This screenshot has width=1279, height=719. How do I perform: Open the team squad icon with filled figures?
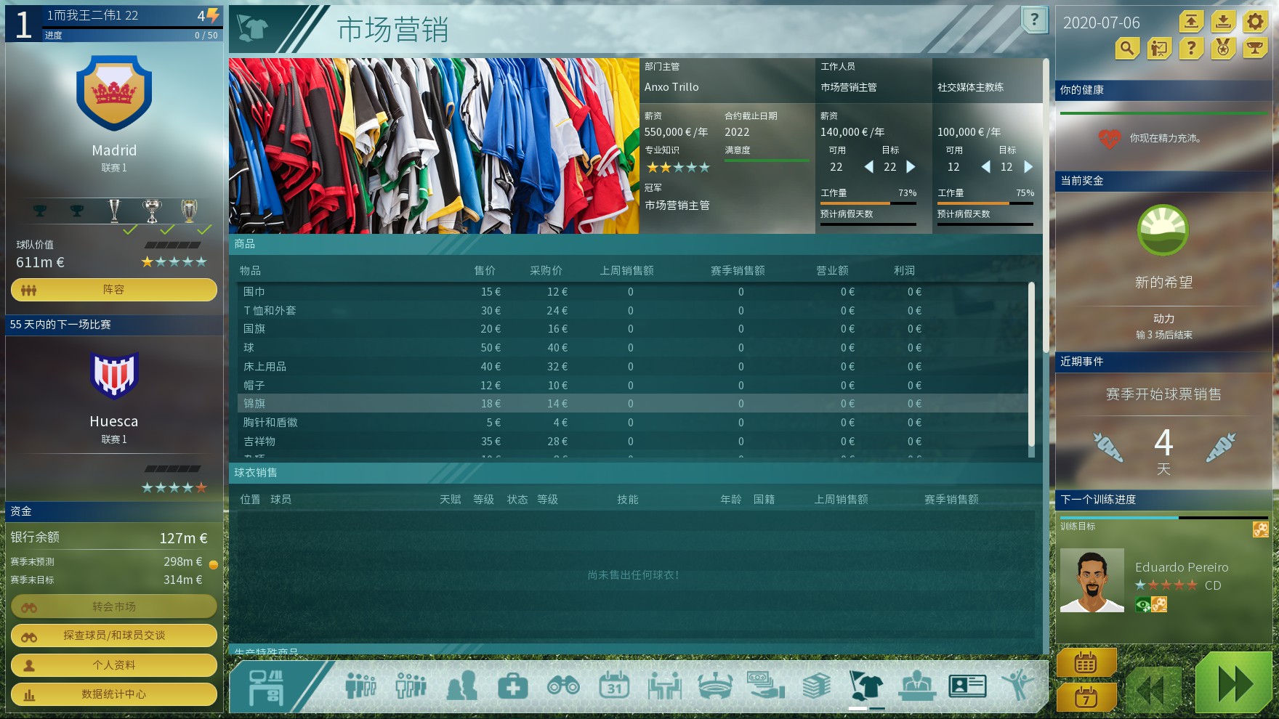(x=360, y=685)
